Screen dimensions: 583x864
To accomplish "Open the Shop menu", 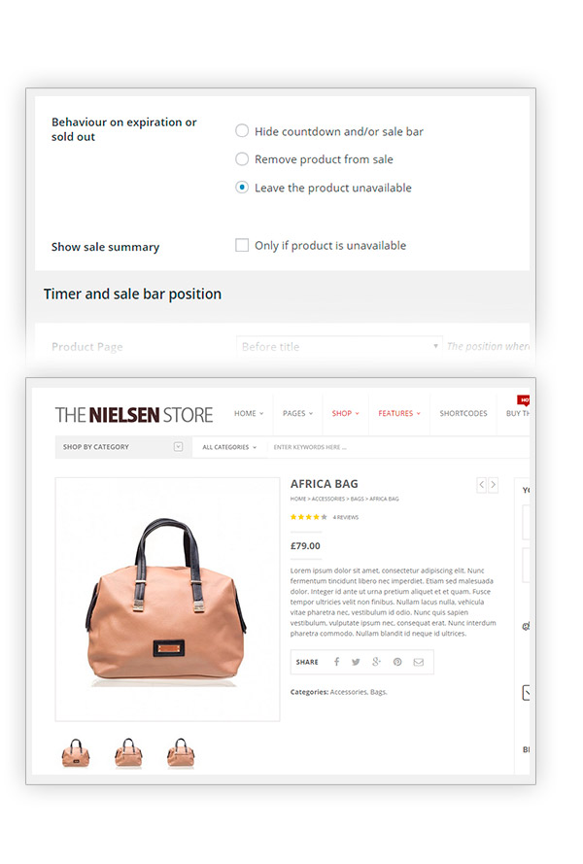I will pos(345,414).
